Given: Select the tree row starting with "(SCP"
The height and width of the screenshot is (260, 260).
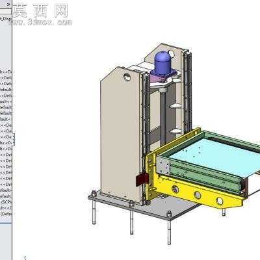Looking at the screenshot, I should (6, 202).
